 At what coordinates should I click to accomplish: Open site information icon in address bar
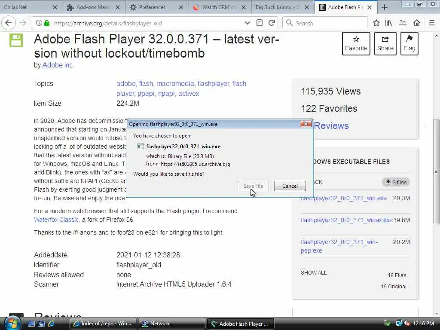tap(39, 23)
